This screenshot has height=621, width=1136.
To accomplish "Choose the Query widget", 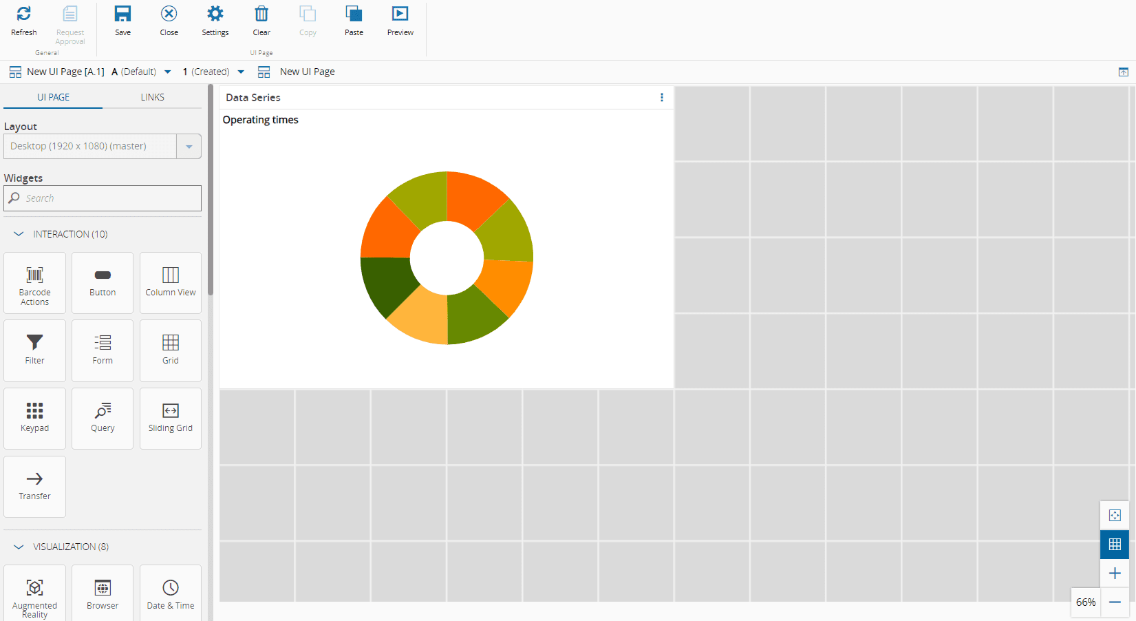I will [103, 419].
